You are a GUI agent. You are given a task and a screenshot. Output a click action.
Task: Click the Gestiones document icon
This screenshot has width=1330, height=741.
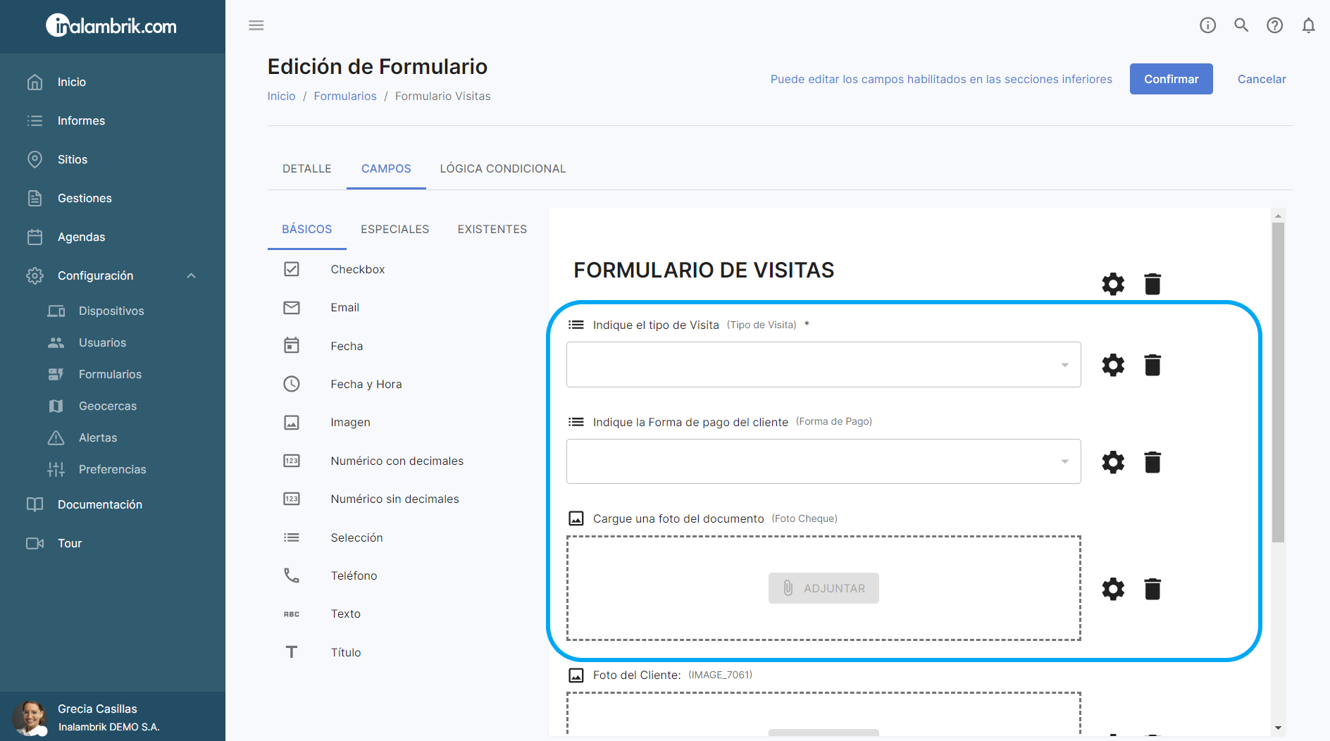[x=35, y=198]
